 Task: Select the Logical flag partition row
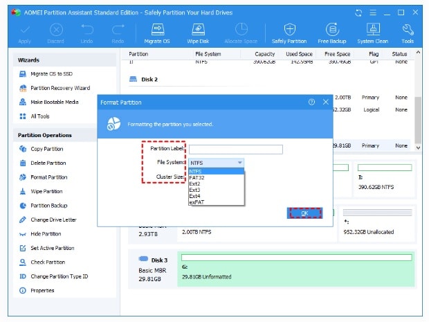371,110
